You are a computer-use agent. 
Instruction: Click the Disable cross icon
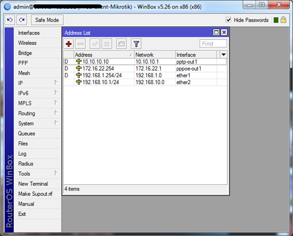point(107,44)
